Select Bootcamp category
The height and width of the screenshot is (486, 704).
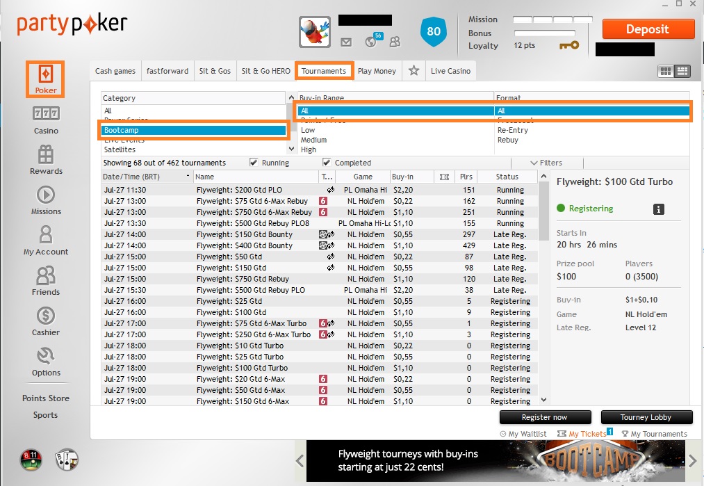click(x=193, y=130)
